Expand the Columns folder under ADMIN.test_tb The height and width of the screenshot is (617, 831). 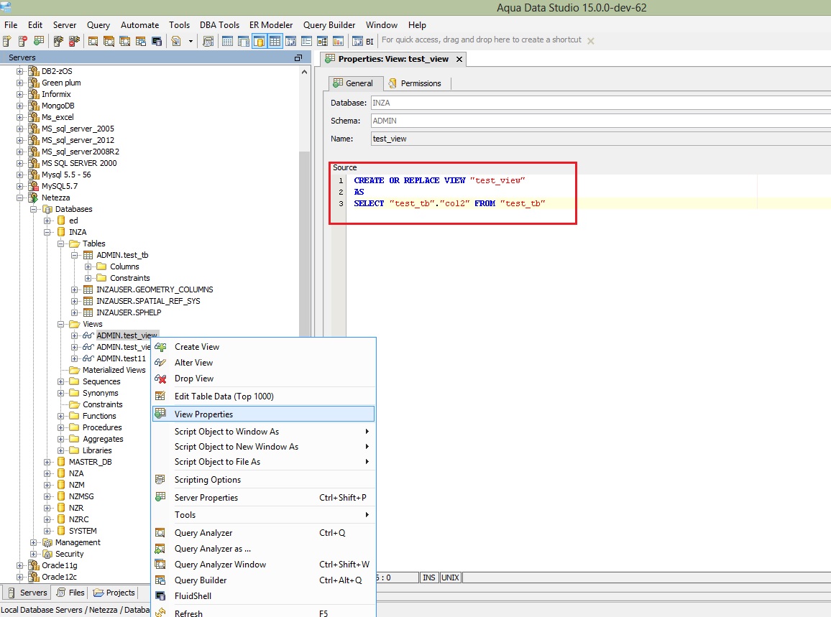[88, 266]
